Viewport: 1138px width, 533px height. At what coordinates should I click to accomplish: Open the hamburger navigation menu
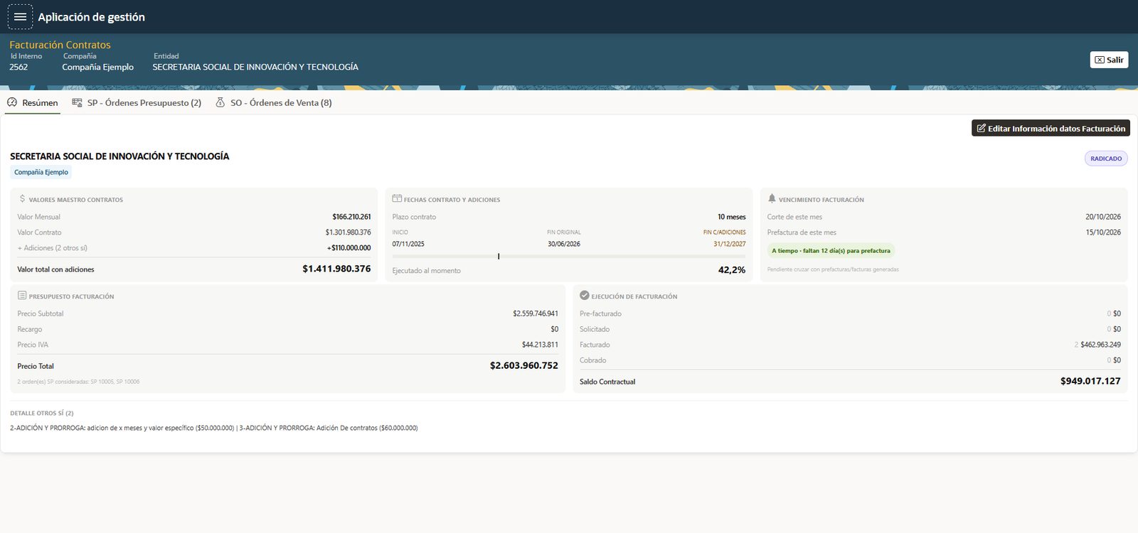pos(20,16)
